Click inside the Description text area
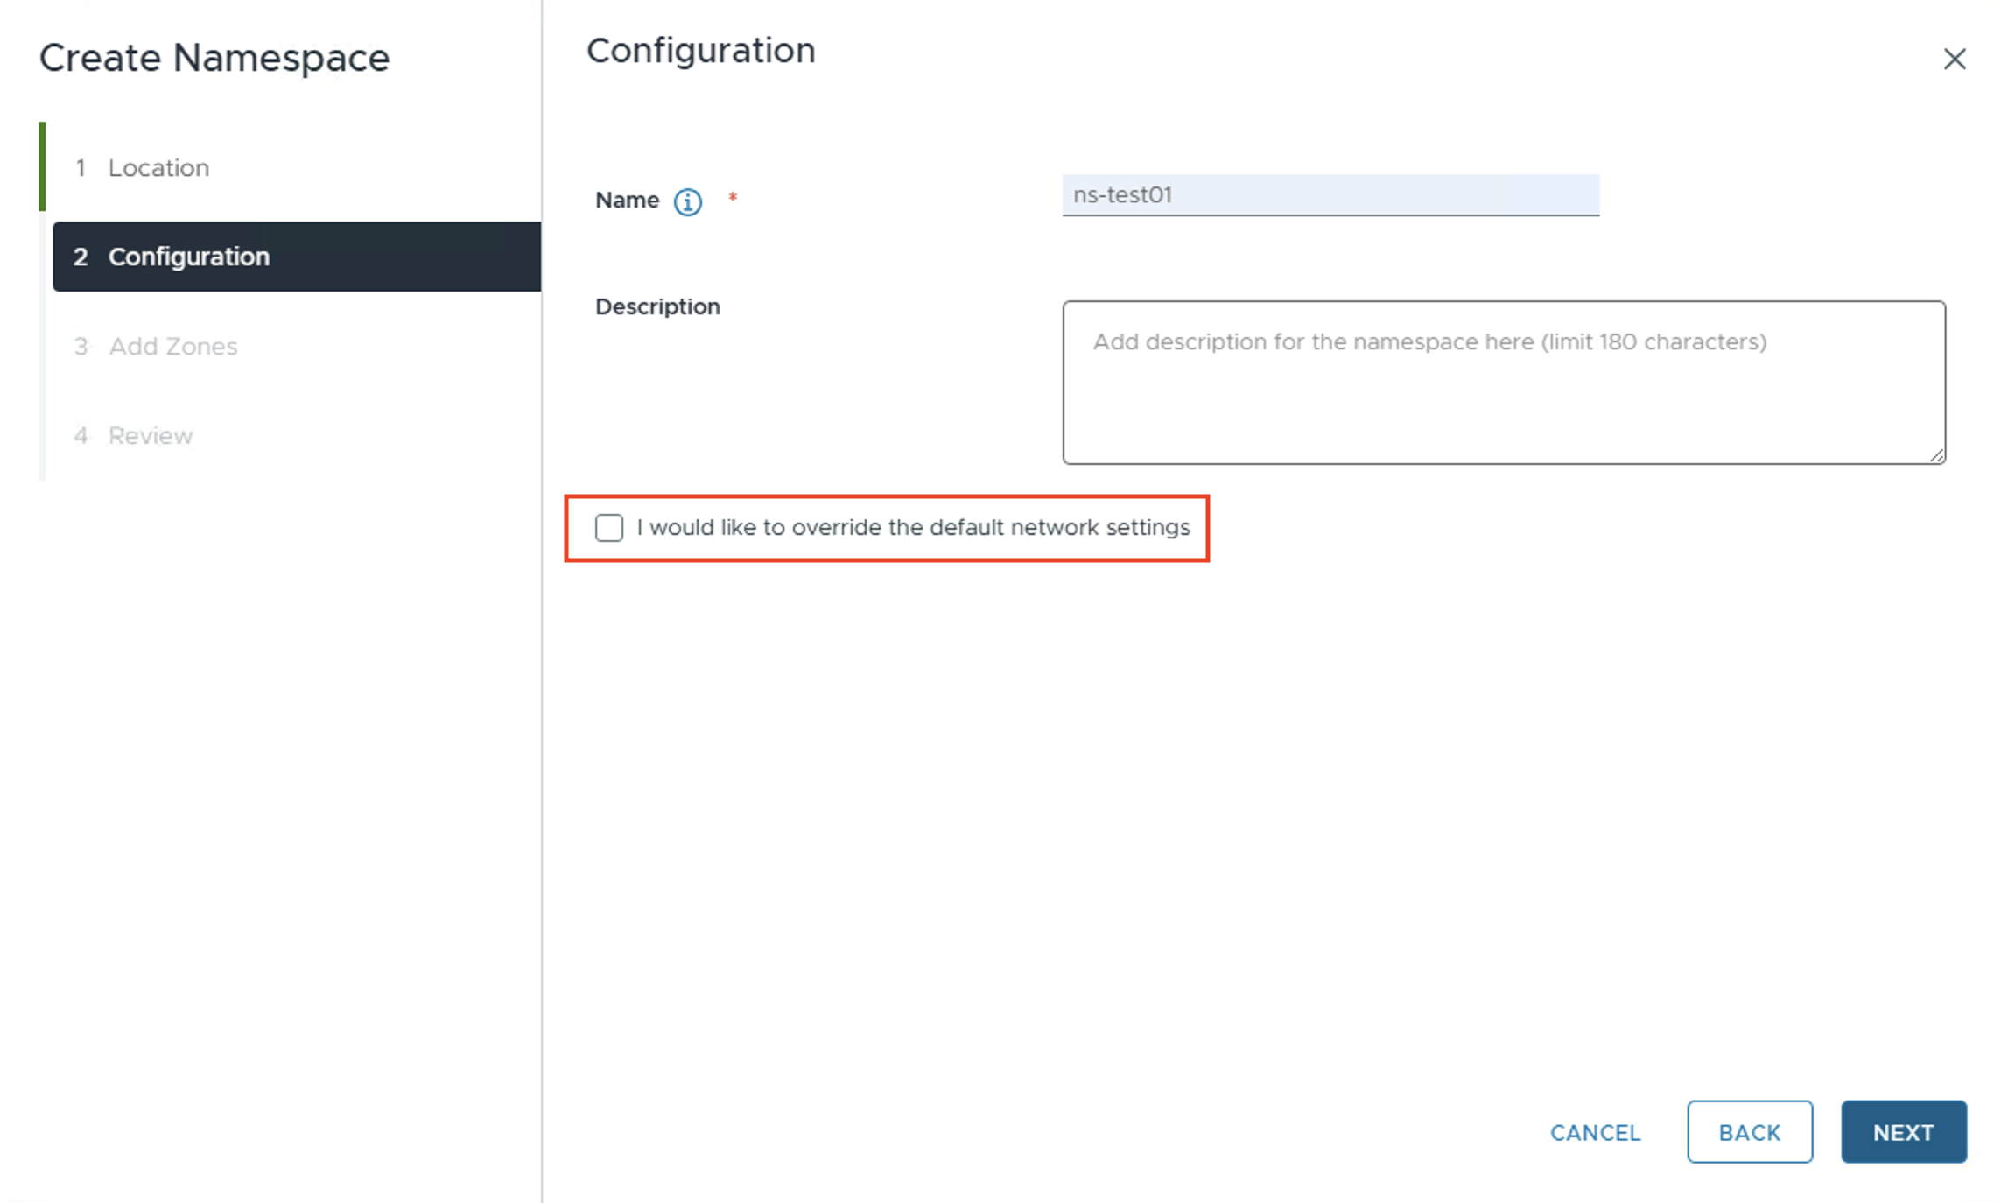This screenshot has height=1203, width=2001. [x=1504, y=383]
